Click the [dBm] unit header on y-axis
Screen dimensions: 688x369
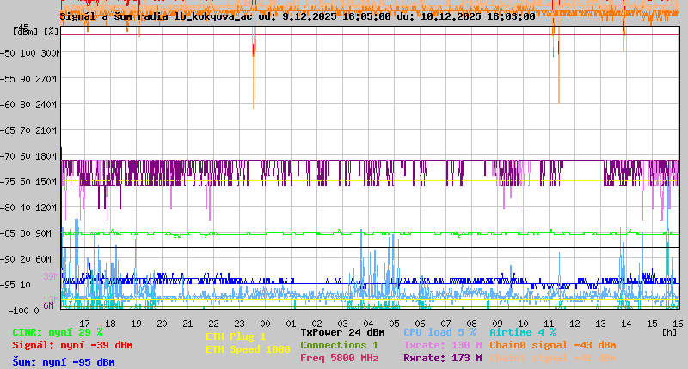(x=25, y=31)
